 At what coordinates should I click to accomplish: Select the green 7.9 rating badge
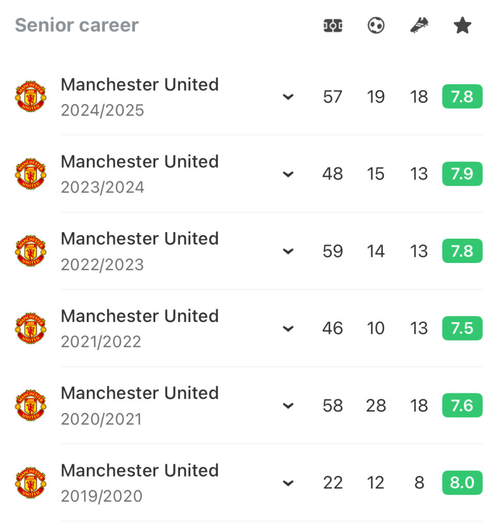pos(462,174)
